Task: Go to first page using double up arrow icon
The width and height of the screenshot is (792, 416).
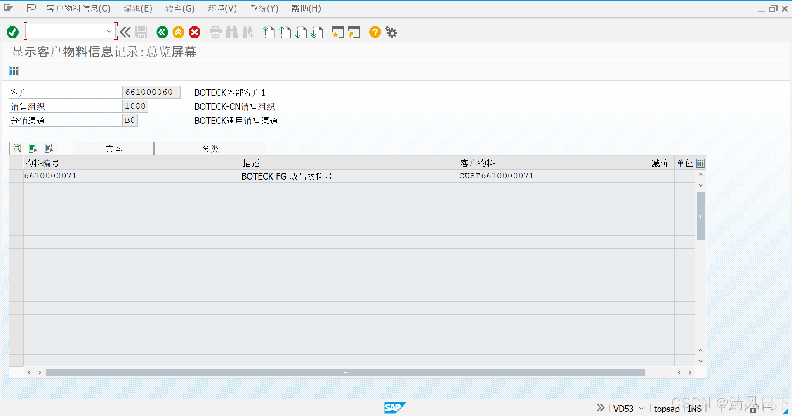Action: (269, 32)
